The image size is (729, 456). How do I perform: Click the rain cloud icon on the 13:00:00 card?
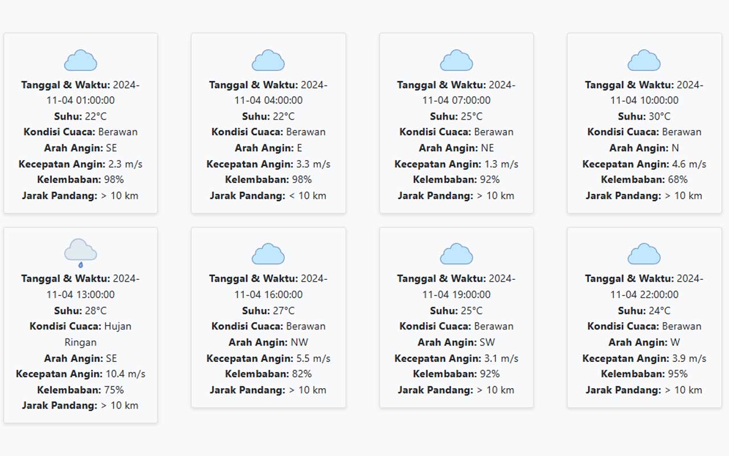pyautogui.click(x=80, y=254)
